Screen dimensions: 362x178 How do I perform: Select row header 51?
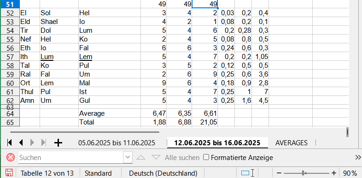pyautogui.click(x=10, y=4)
